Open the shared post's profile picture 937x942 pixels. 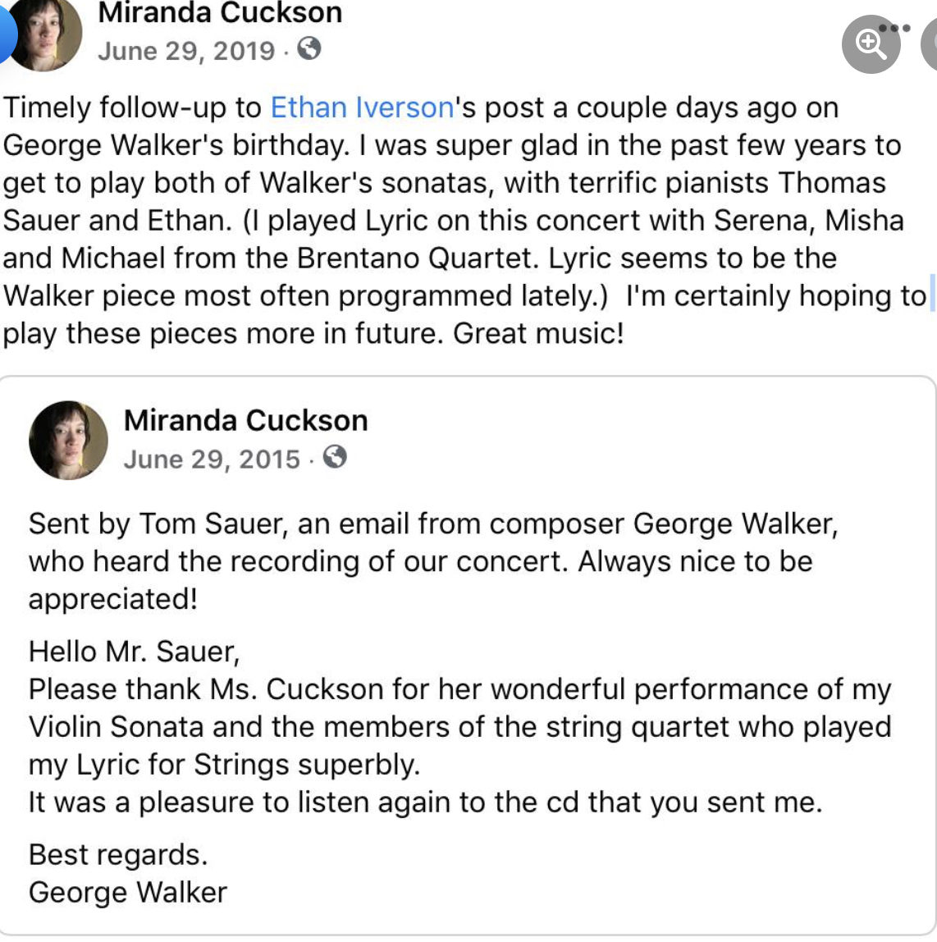point(68,441)
